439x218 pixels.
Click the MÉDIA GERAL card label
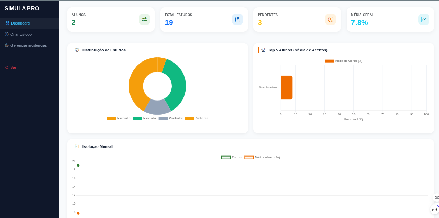(362, 15)
